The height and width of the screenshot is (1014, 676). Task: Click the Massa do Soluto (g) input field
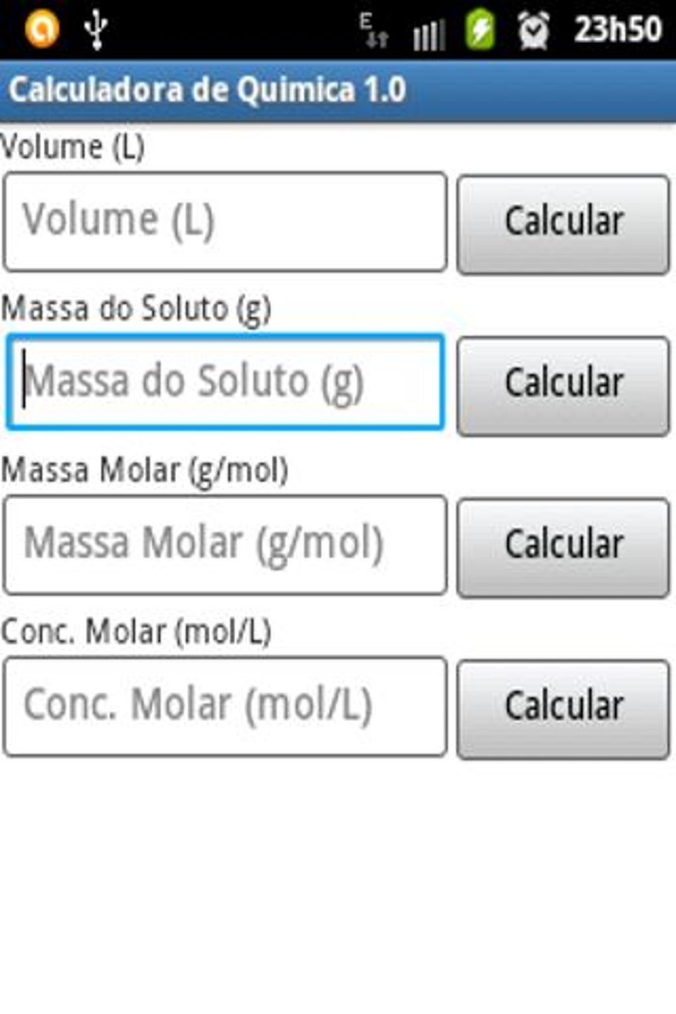point(225,382)
